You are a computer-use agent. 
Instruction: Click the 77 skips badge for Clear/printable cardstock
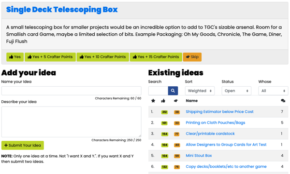(x=177, y=134)
